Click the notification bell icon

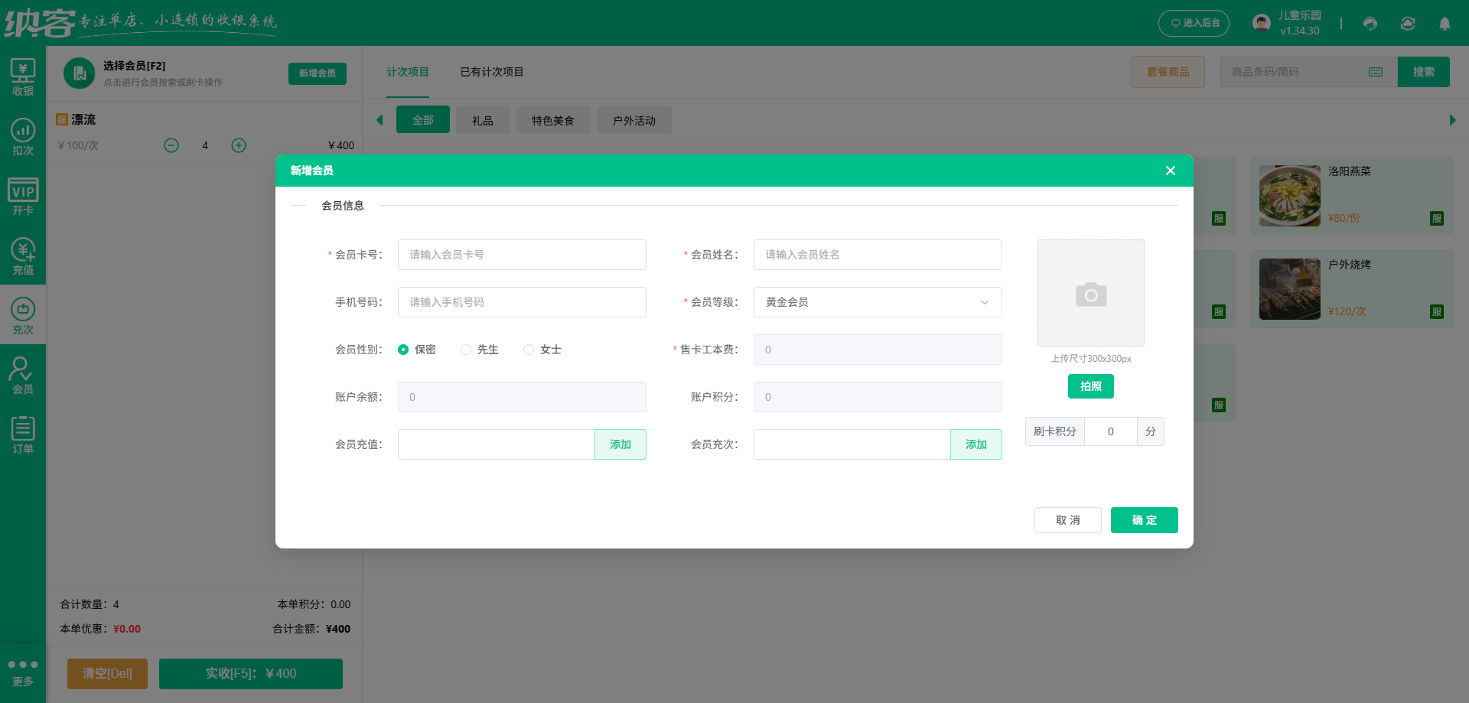[1445, 24]
